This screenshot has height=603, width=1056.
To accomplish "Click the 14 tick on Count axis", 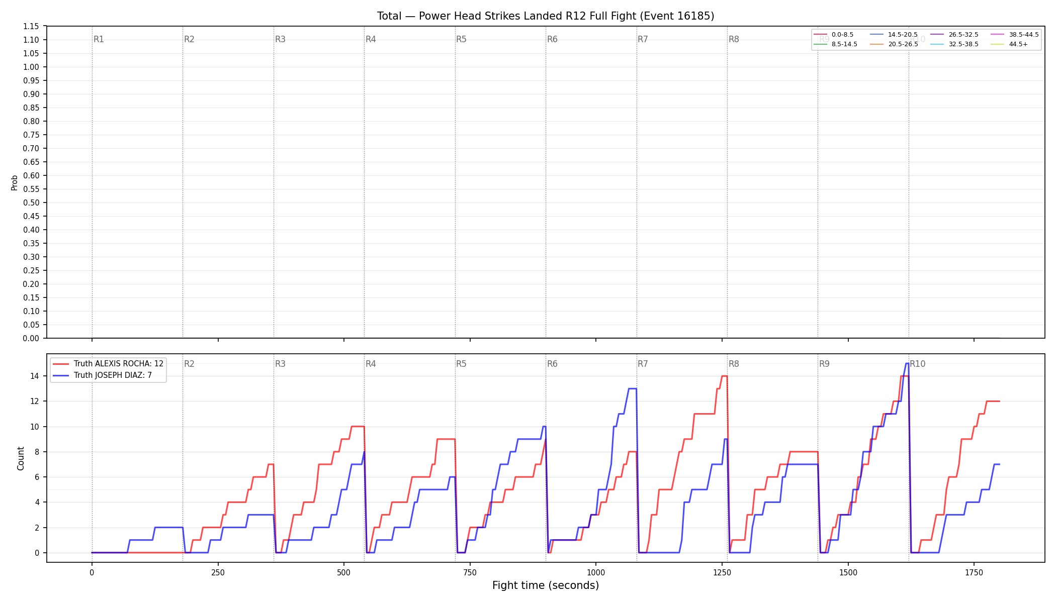I will tap(35, 376).
